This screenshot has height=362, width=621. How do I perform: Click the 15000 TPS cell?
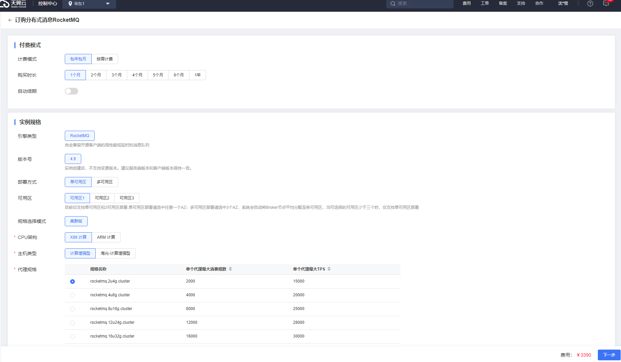299,282
